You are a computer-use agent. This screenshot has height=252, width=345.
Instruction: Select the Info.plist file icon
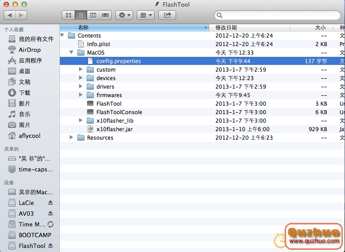click(81, 44)
